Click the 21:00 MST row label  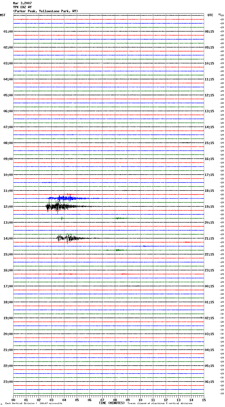click(x=8, y=350)
